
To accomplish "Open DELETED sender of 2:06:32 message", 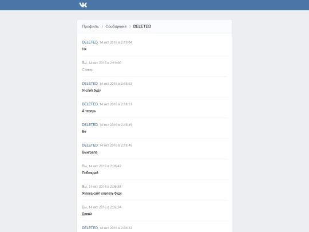I will click(x=90, y=228).
